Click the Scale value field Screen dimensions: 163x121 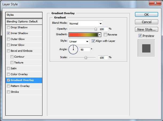103,58
